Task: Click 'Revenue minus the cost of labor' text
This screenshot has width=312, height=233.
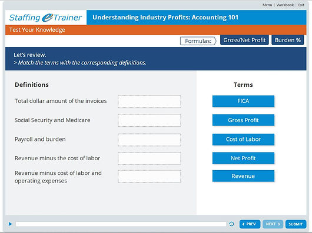Action: pos(57,158)
